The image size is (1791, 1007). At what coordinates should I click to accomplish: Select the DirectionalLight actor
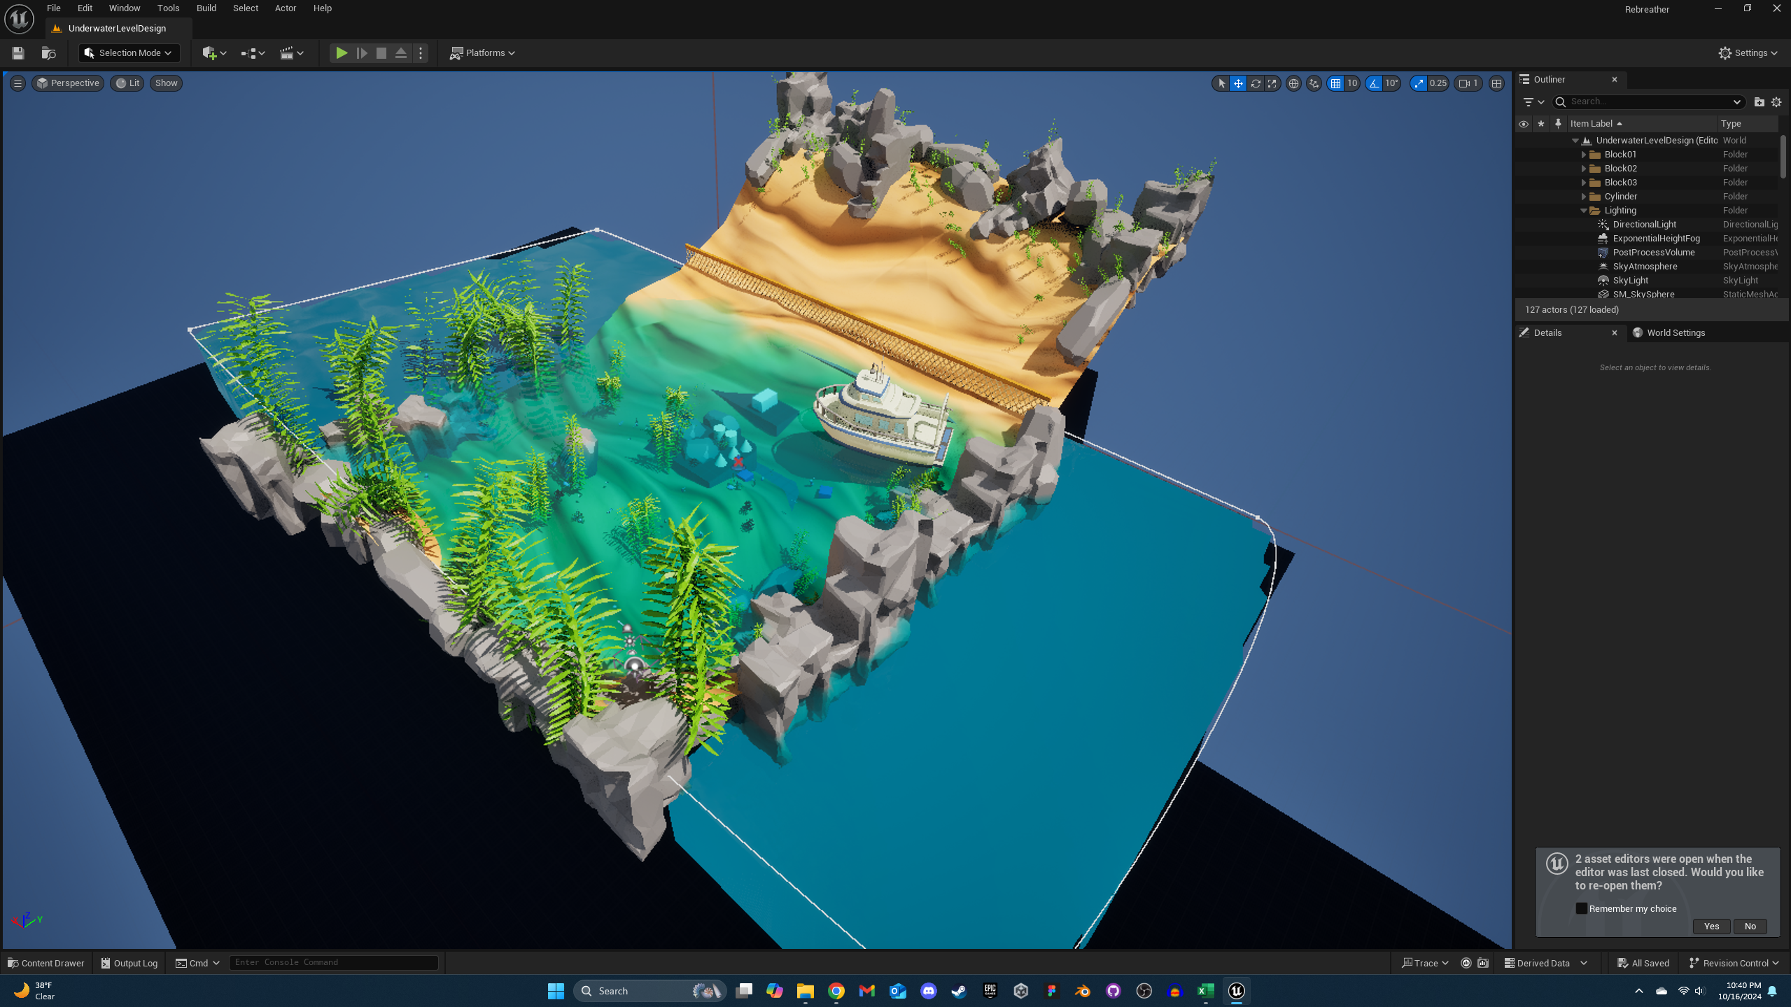pos(1644,225)
